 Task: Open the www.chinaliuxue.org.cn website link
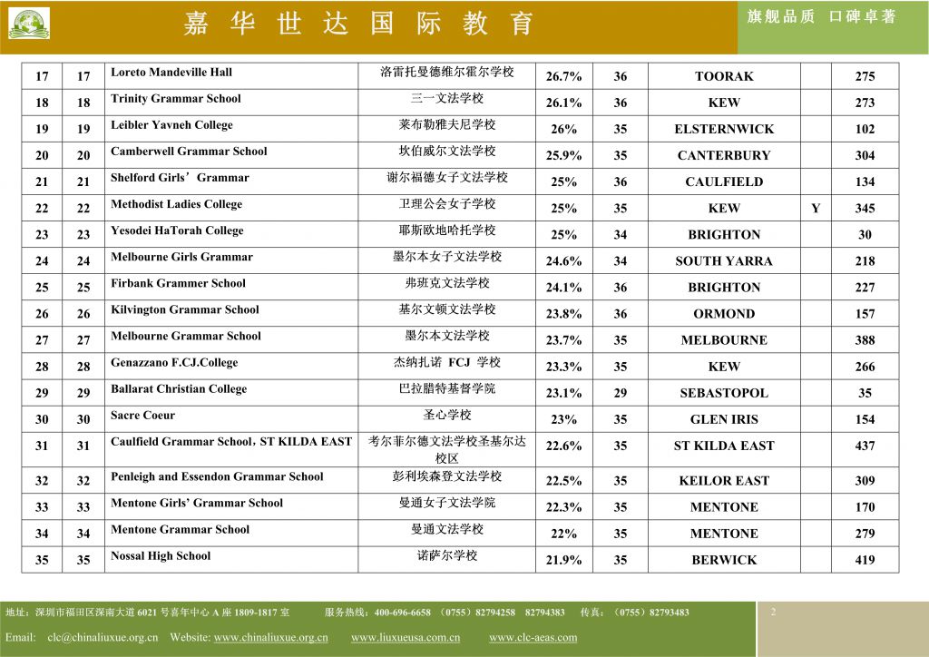270,637
